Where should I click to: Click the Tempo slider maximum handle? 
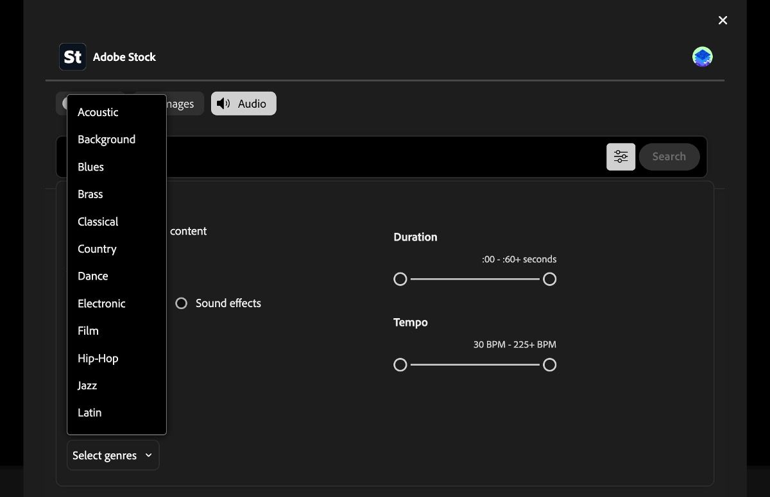click(x=549, y=365)
